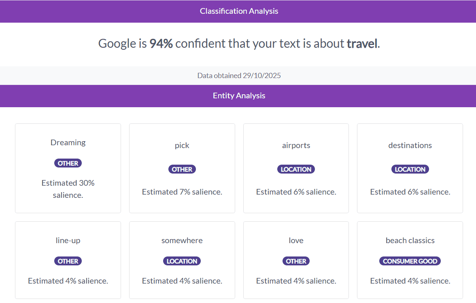
Task: Select the line-up entity title
Action: (68, 240)
